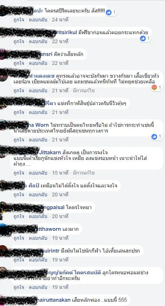This screenshot has width=165, height=306.
Task: Like the 'โคตรใจหมา' comment via 'ถูกใจ'
Action: 19,216
